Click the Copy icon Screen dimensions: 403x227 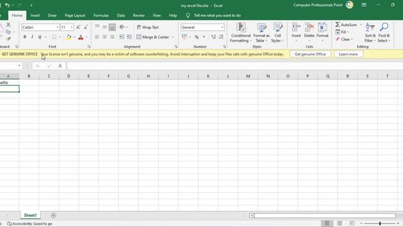pyautogui.click(x=8, y=32)
